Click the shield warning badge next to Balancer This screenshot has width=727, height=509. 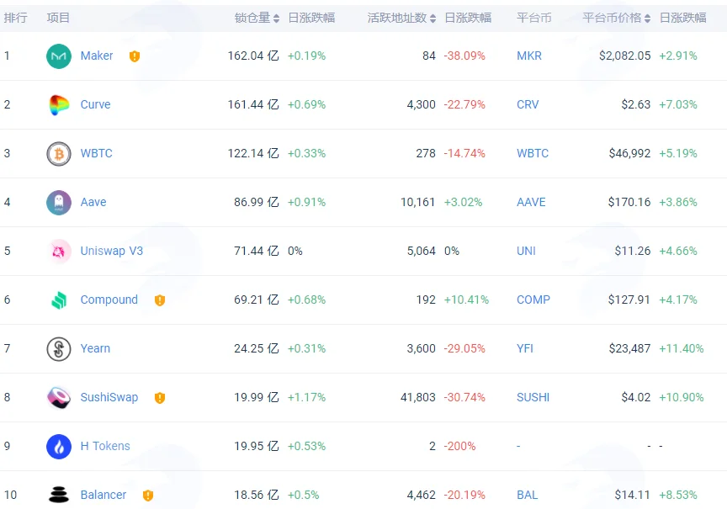(148, 496)
